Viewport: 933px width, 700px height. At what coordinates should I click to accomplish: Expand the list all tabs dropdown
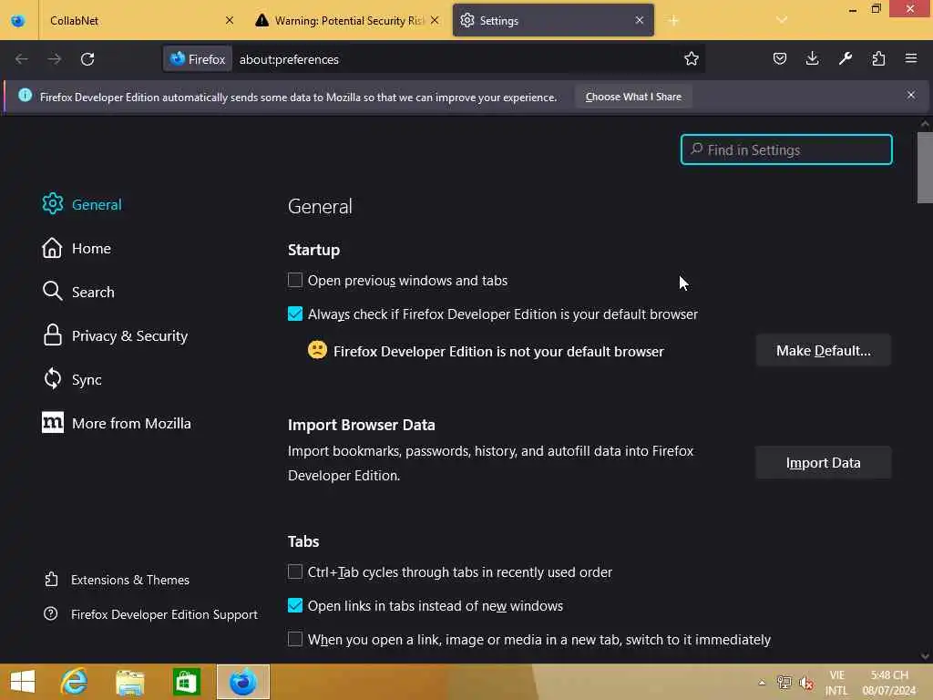pos(782,20)
